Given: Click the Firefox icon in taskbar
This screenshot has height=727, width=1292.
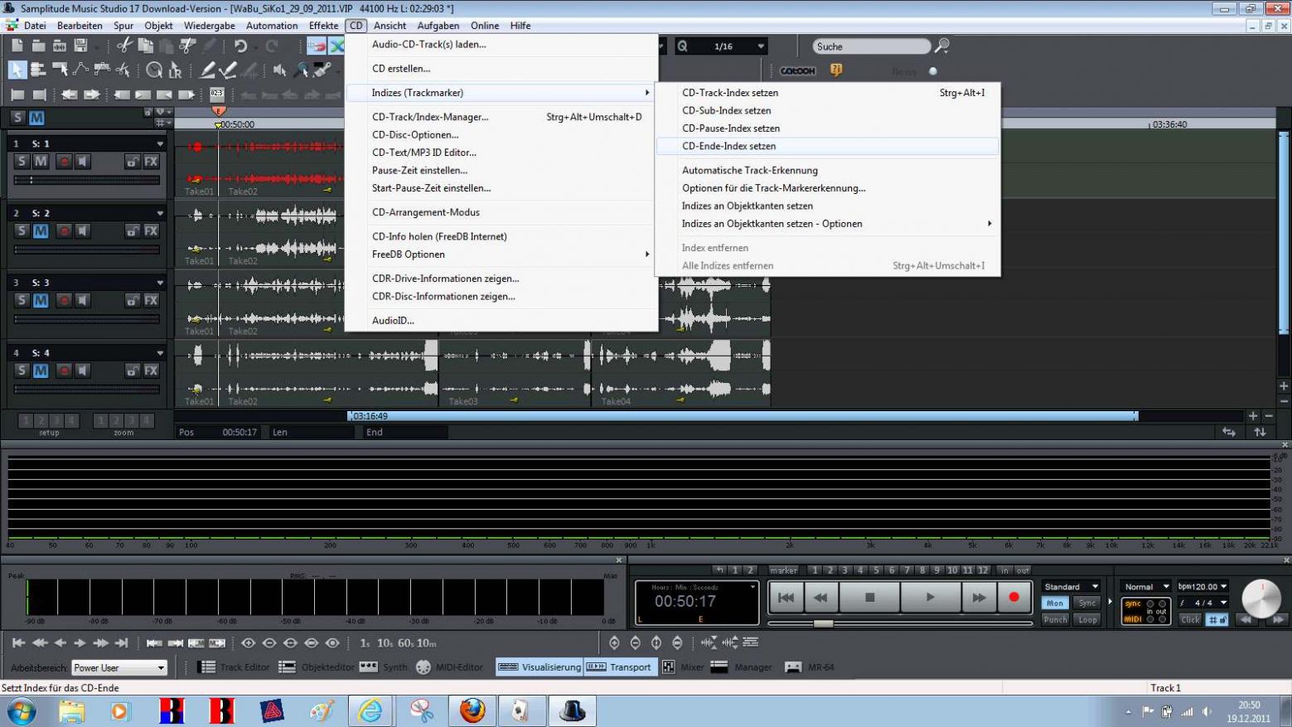Looking at the screenshot, I should click(x=472, y=710).
